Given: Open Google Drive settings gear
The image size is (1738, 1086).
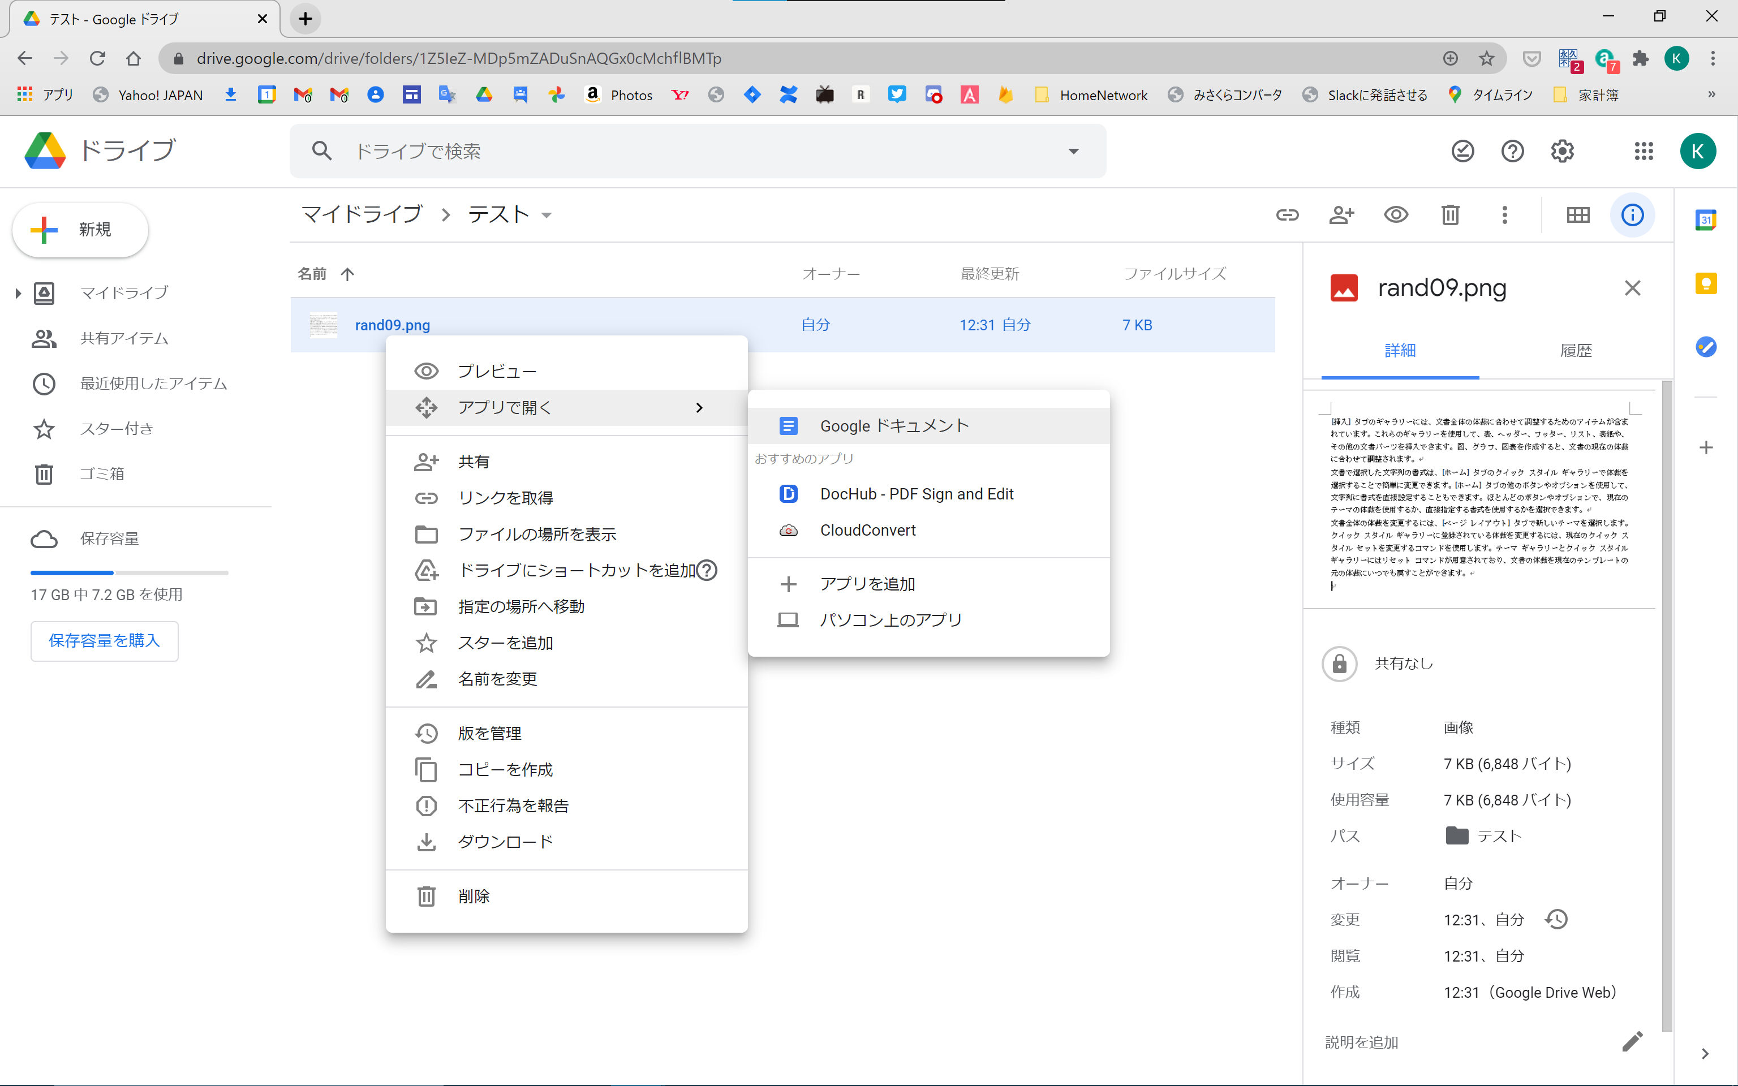Looking at the screenshot, I should (x=1563, y=151).
